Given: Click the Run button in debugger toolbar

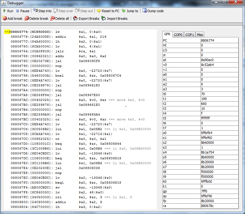Looking at the screenshot, I should click(8, 11).
